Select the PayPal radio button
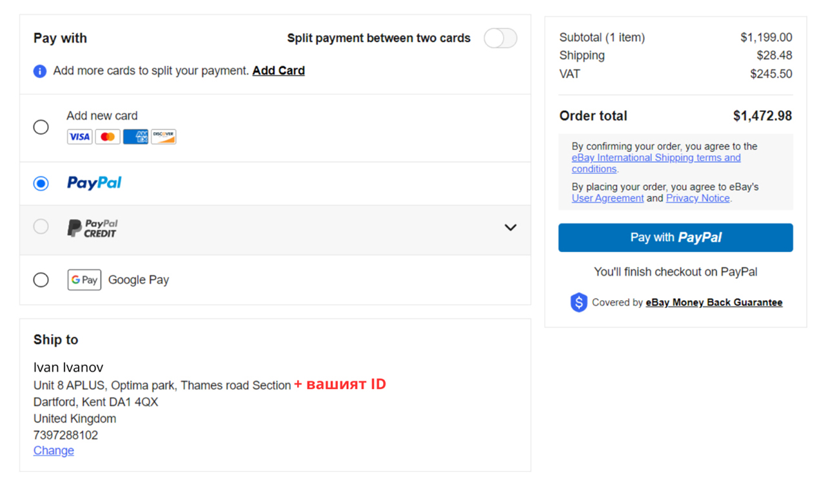Viewport: 826px width, 483px height. pyautogui.click(x=41, y=184)
